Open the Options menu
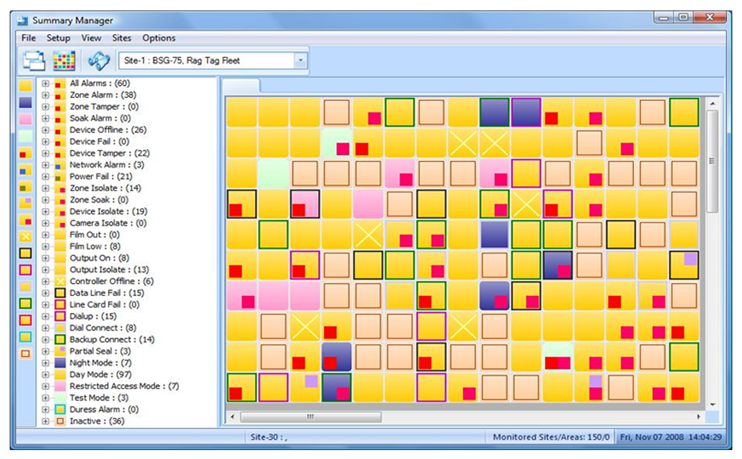The width and height of the screenshot is (742, 459). 159,38
